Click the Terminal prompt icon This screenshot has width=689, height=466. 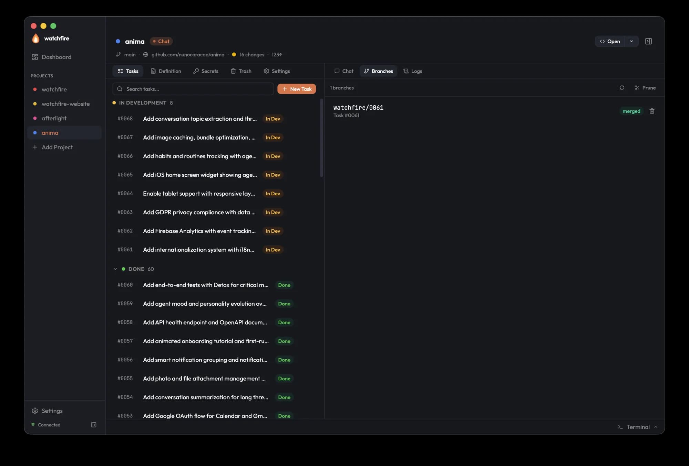point(620,427)
